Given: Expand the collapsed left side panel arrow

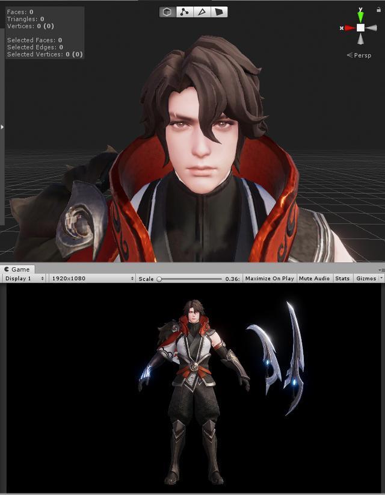Looking at the screenshot, I should tap(2, 127).
